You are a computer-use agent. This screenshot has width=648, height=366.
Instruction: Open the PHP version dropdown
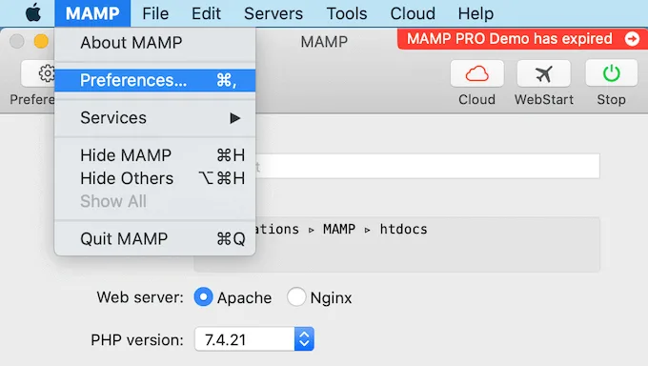point(254,339)
